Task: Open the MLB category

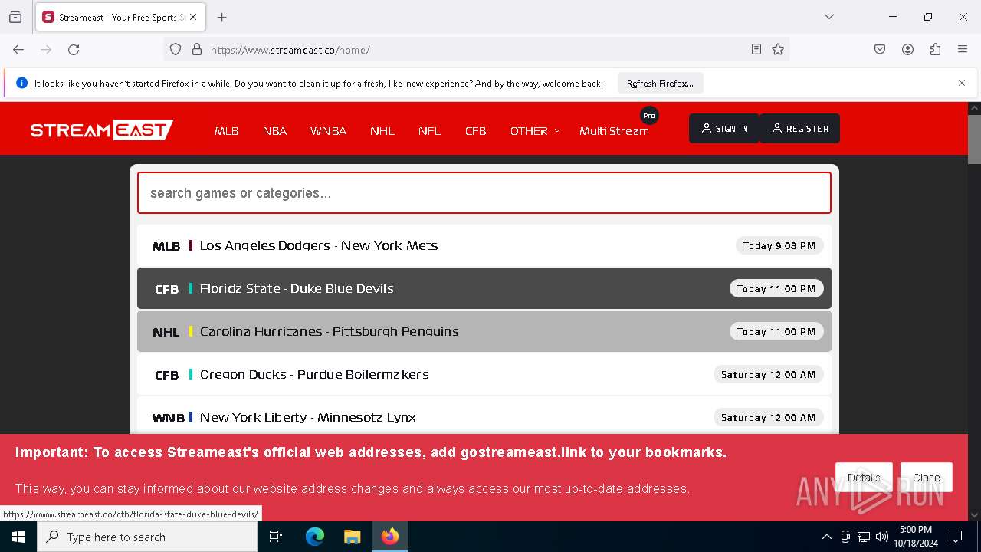Action: (227, 131)
